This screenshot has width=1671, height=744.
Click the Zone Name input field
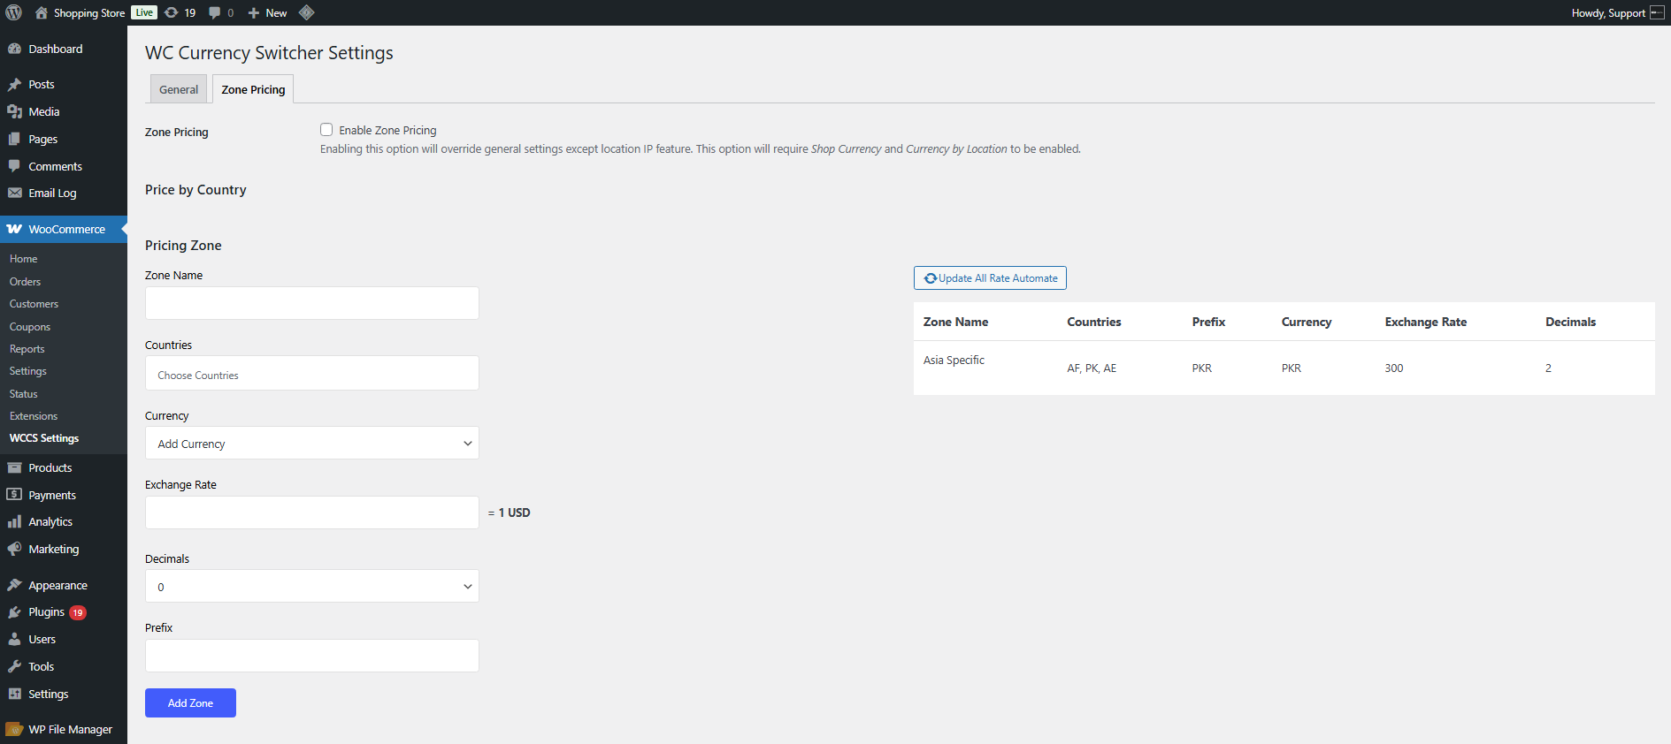tap(312, 303)
